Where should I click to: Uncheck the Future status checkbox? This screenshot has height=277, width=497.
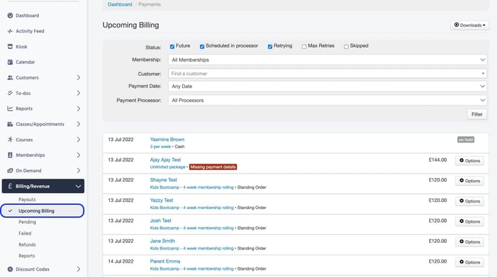pos(172,46)
